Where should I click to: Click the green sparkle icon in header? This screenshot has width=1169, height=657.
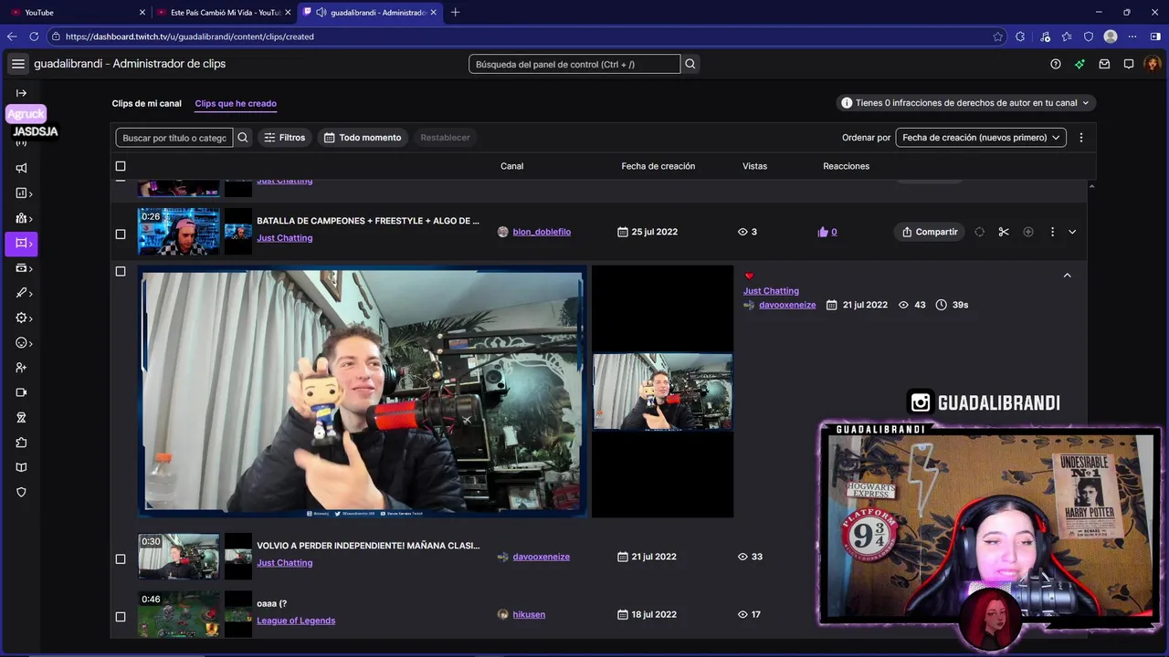[1079, 64]
